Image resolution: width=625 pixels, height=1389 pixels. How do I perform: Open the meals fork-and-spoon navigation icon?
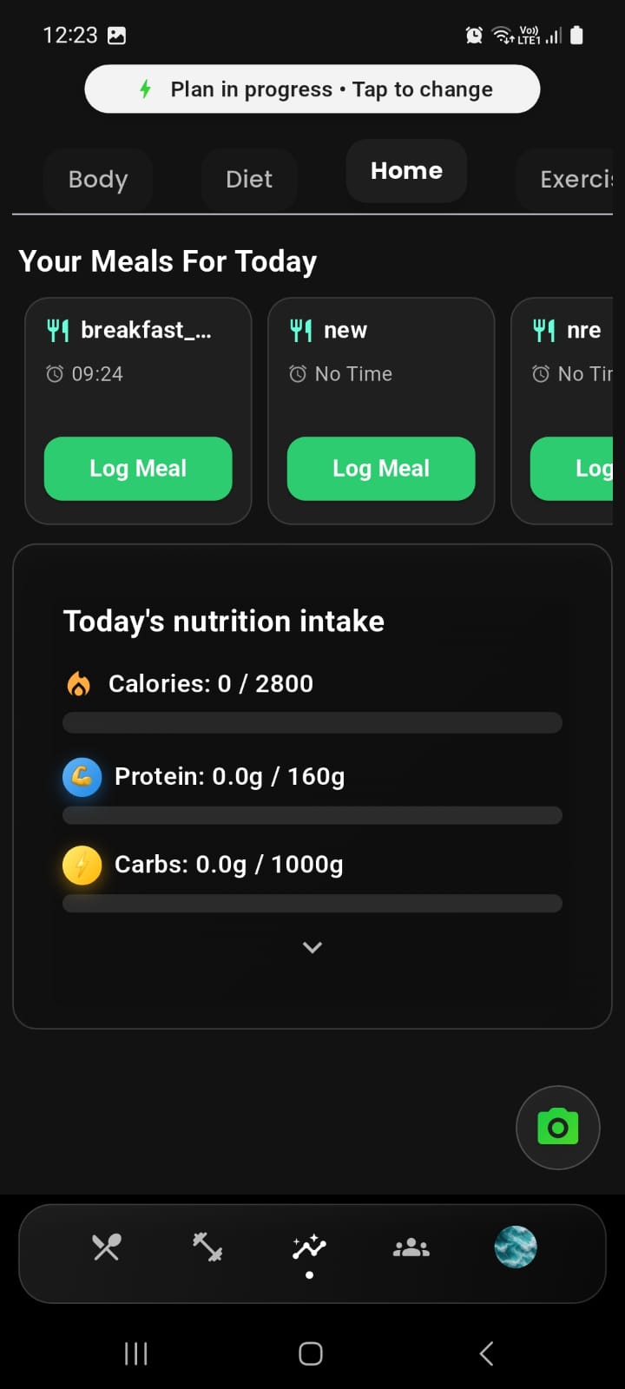point(107,1247)
